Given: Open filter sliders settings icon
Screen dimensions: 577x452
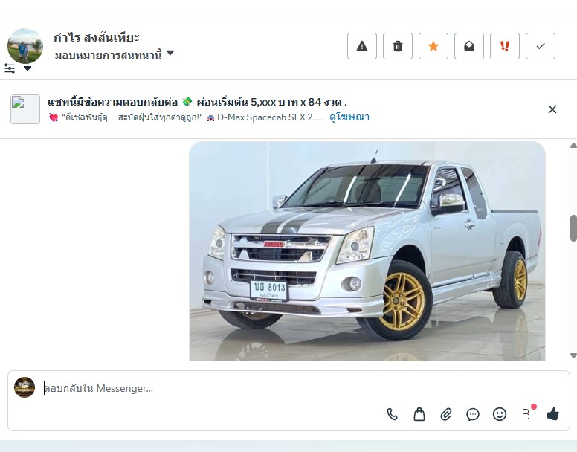Looking at the screenshot, I should (x=10, y=68).
